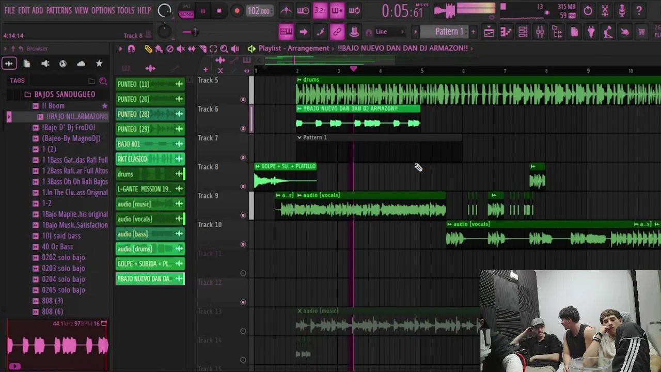The image size is (661, 372).
Task: Open the EDIT menu
Action: tap(24, 10)
